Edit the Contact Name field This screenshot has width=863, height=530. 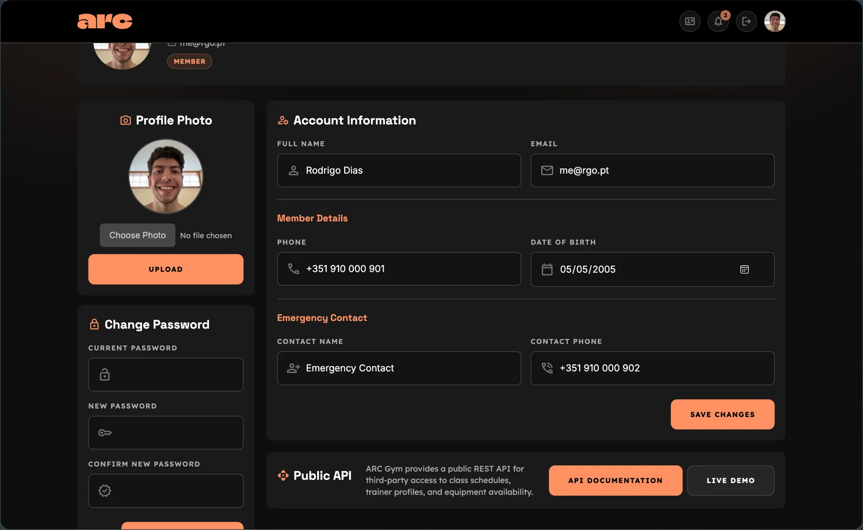399,368
